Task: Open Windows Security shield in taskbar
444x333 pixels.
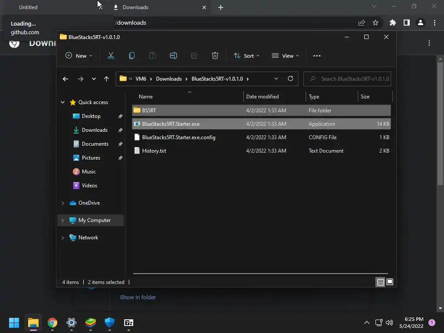Action: 110,323
